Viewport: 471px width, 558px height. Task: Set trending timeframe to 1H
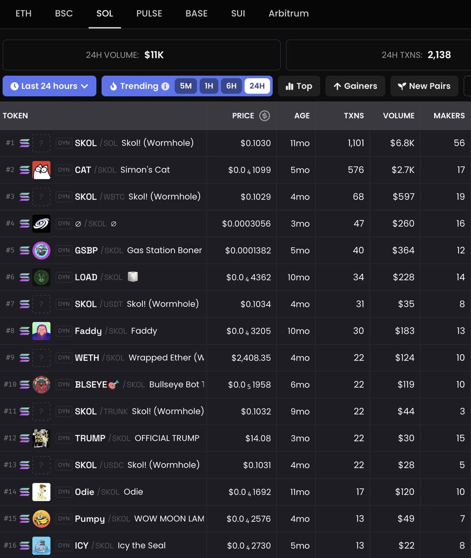point(209,86)
